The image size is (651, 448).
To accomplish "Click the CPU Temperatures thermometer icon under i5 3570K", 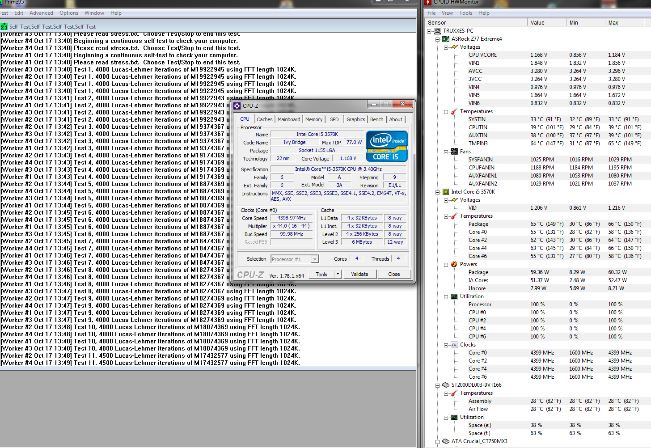I will click(454, 216).
